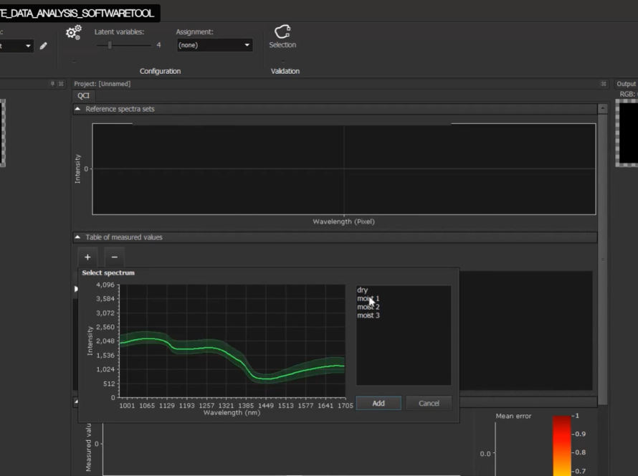The image size is (638, 476).
Task: Collapse the Reference spectra sets section
Action: coord(77,109)
